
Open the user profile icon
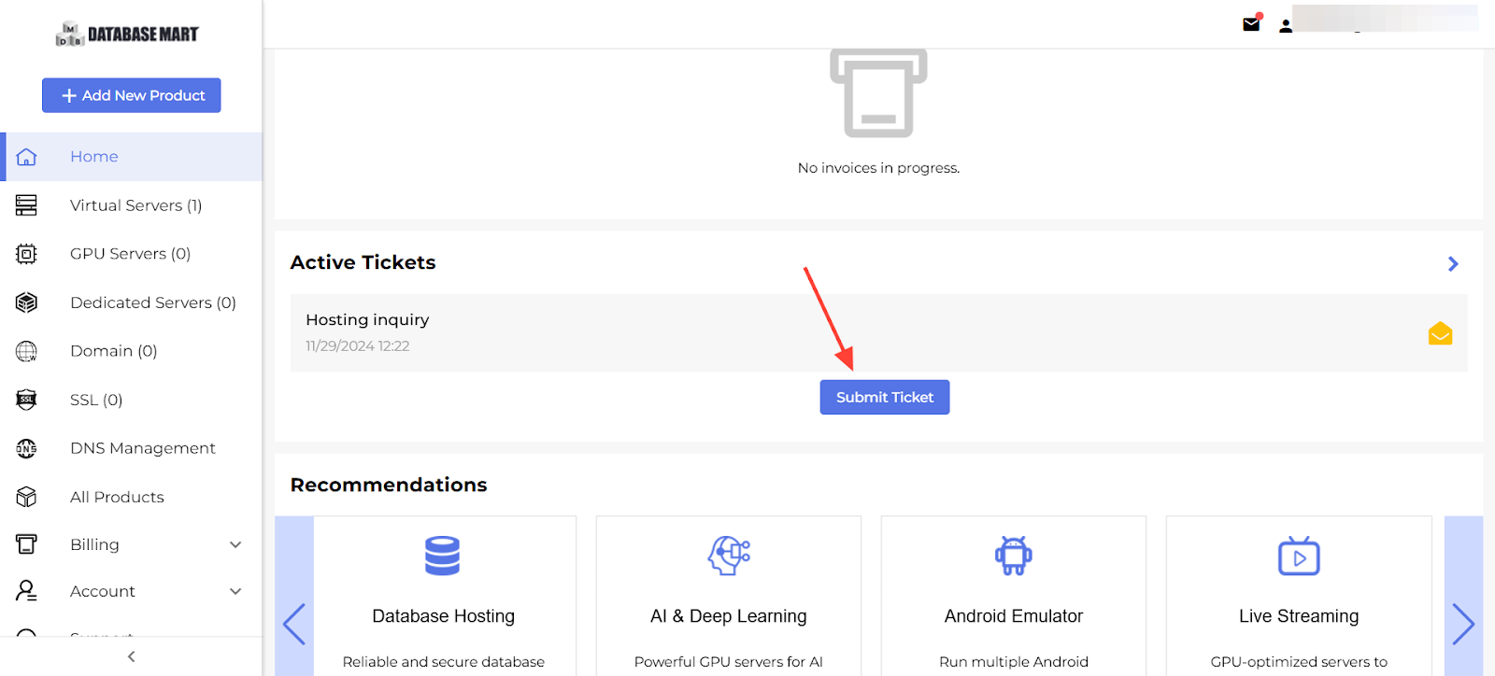[x=1286, y=26]
